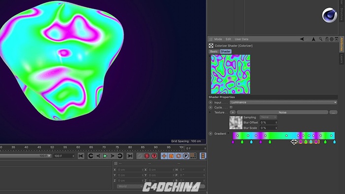Toggle the Gradient animation circle button
The width and height of the screenshot is (345, 194).
tap(210, 133)
